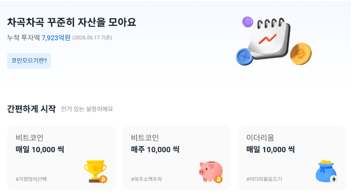
Task: Click the calendar with red chart line
Action: pos(269,39)
